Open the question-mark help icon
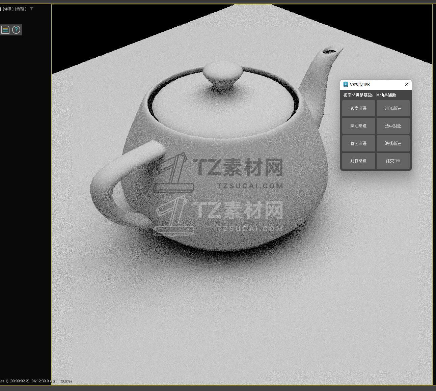Viewport: 436px width, 391px height. pyautogui.click(x=16, y=30)
